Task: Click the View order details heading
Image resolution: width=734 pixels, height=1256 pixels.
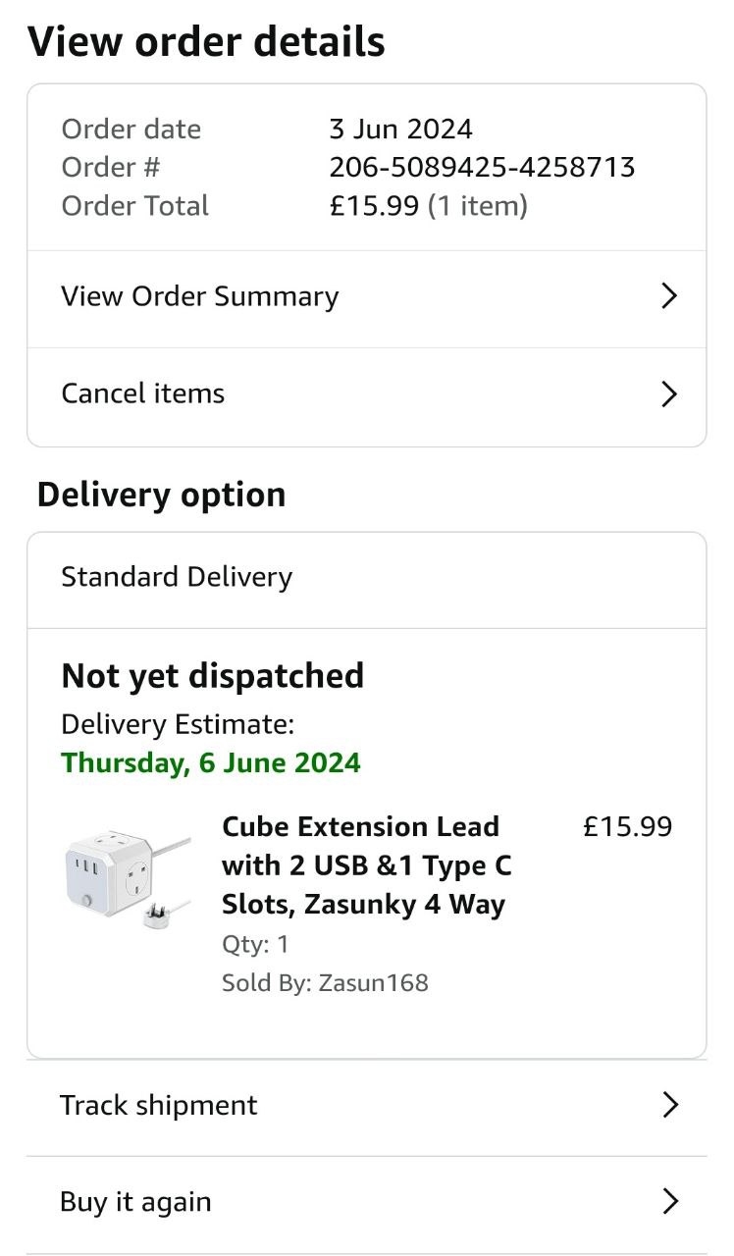Action: 206,42
